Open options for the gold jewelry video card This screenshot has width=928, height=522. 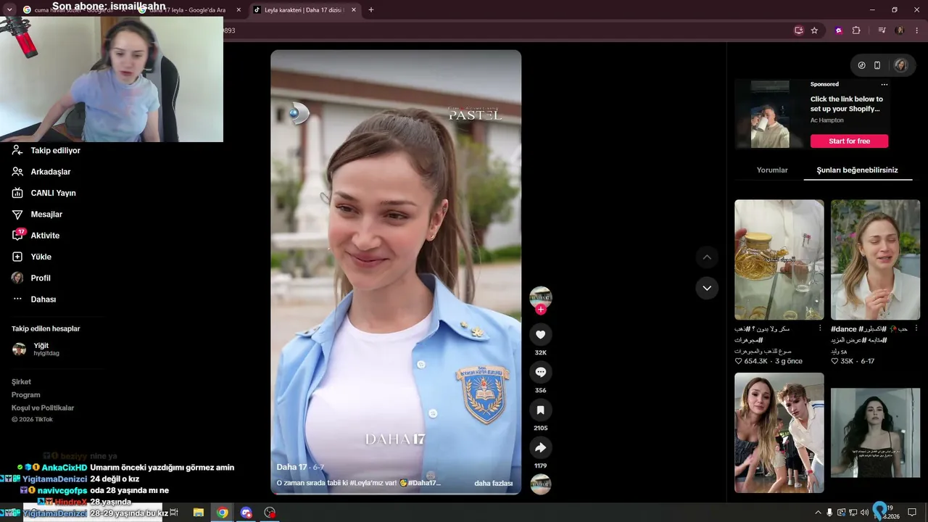[x=820, y=328]
